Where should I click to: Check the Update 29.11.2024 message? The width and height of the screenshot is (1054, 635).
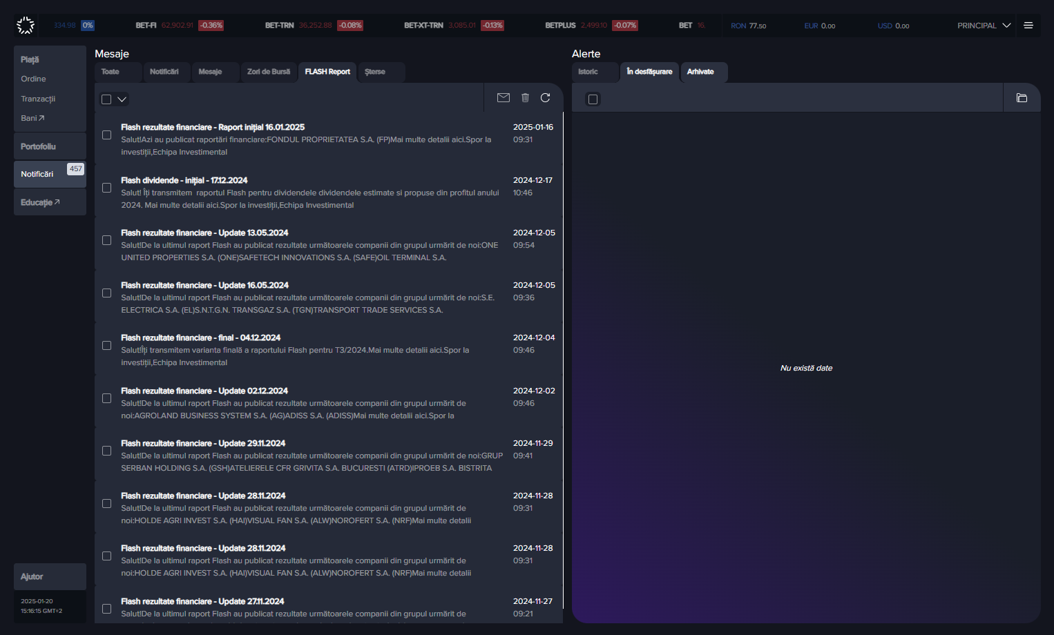[106, 451]
